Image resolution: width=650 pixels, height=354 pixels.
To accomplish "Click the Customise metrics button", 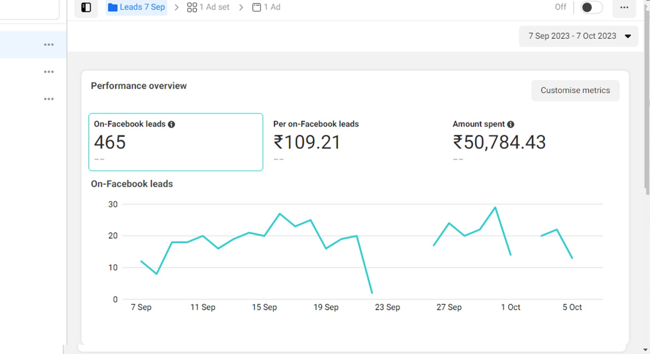I will pos(575,91).
